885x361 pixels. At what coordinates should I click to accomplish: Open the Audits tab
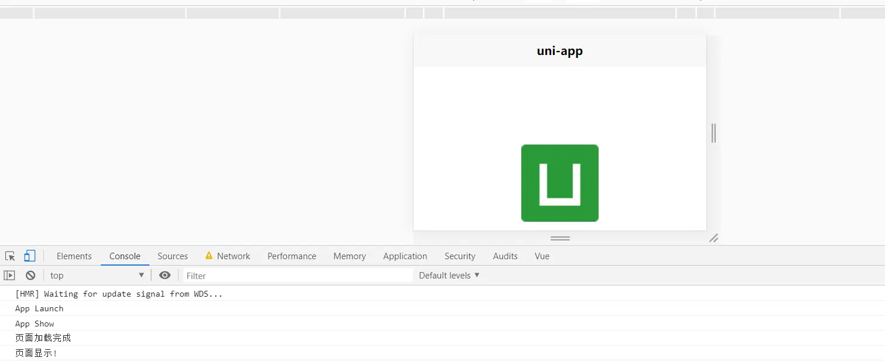coord(505,256)
